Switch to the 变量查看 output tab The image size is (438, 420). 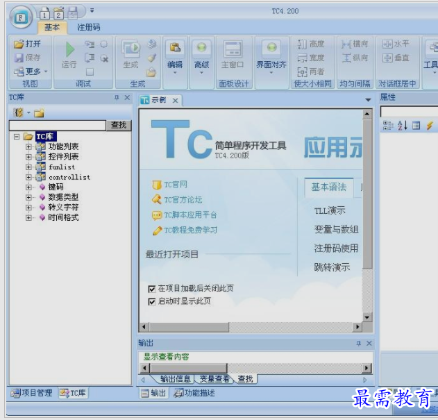(x=214, y=379)
